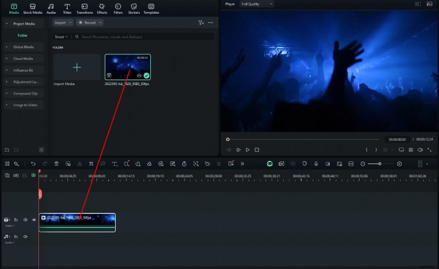Viewport: 439px width, 269px height.
Task: Play the next frame in player
Action: click(238, 150)
